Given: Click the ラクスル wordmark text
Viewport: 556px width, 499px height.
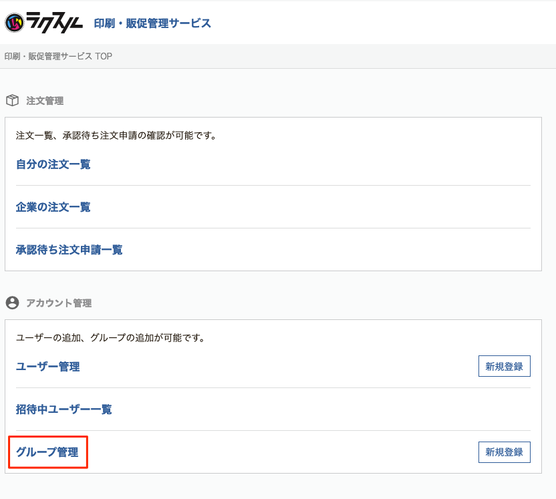Looking at the screenshot, I should [55, 22].
